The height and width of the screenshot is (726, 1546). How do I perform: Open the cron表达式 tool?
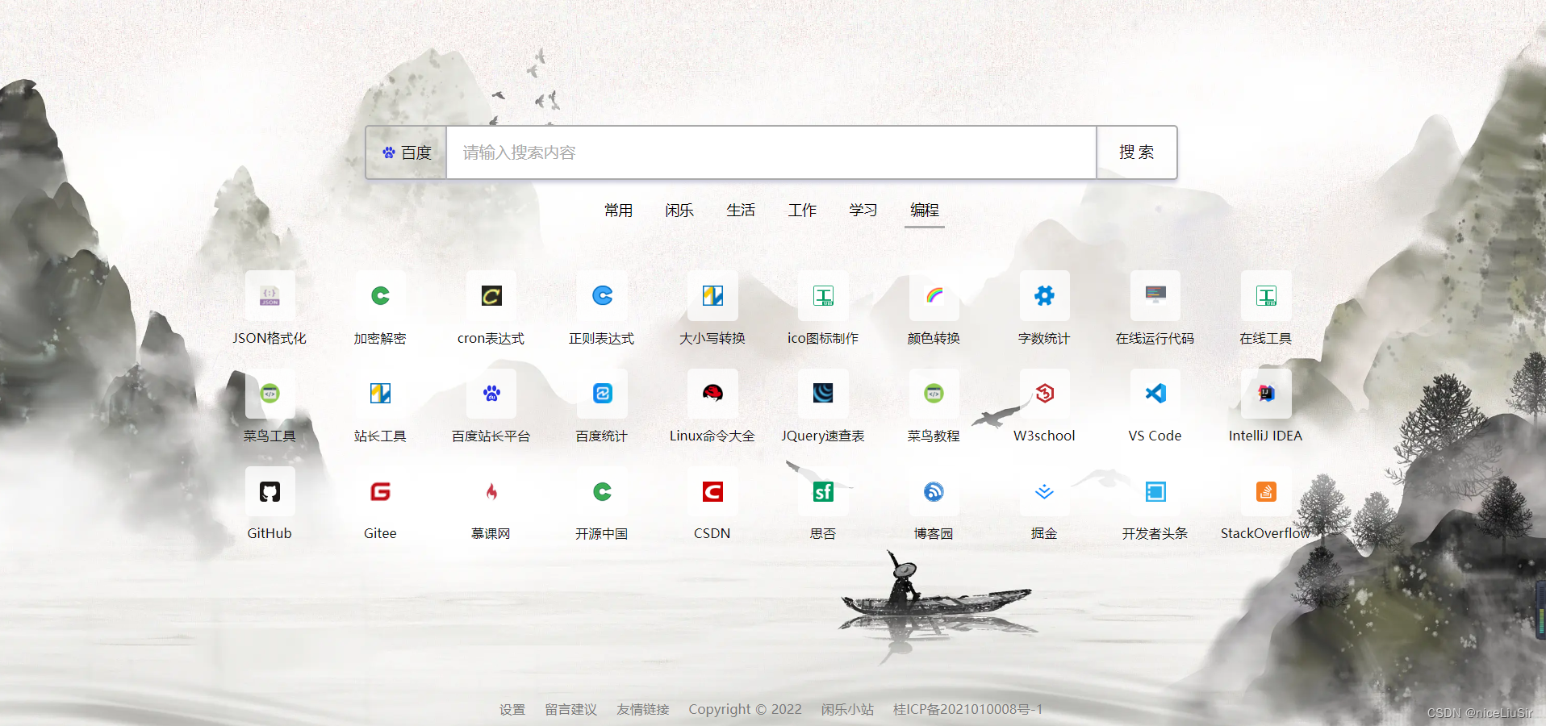[491, 296]
